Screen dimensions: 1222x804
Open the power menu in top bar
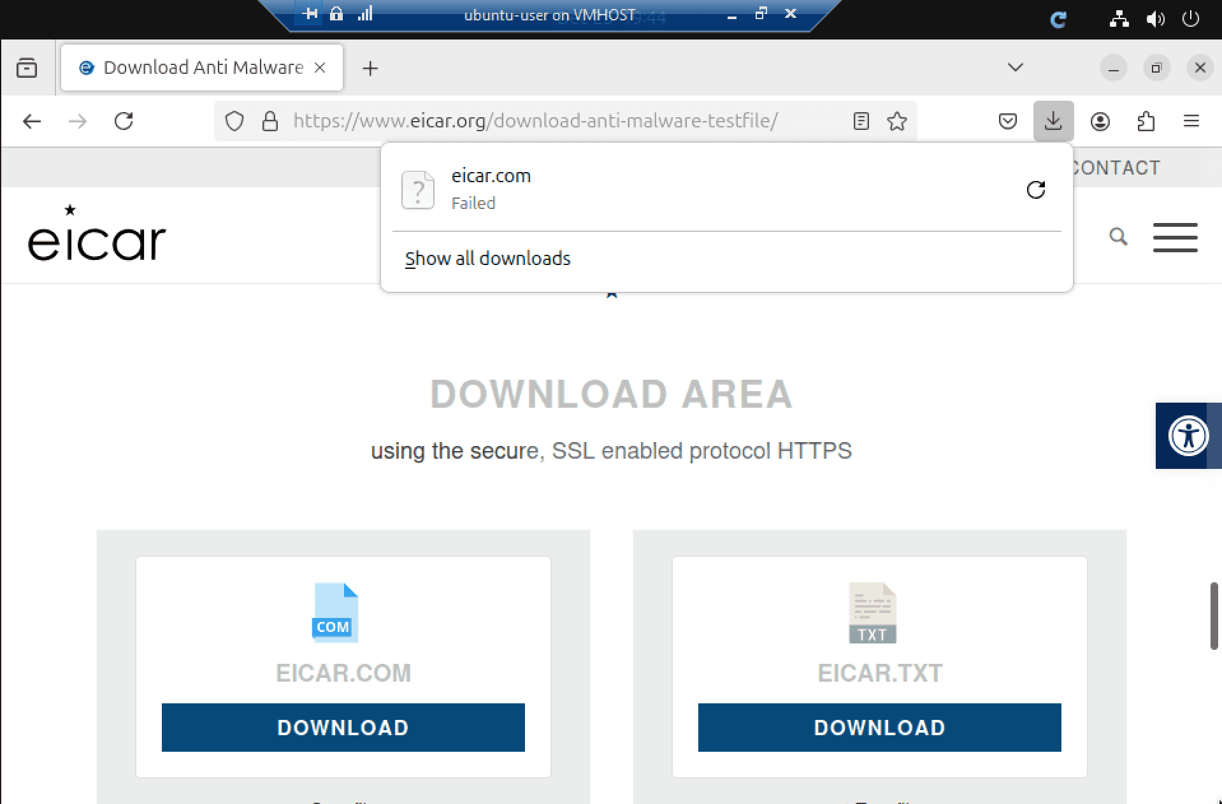pos(1191,19)
